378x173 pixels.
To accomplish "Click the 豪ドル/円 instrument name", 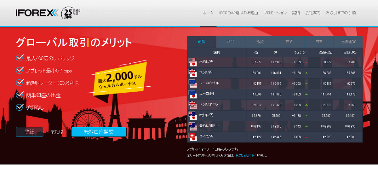I will click(x=206, y=116).
